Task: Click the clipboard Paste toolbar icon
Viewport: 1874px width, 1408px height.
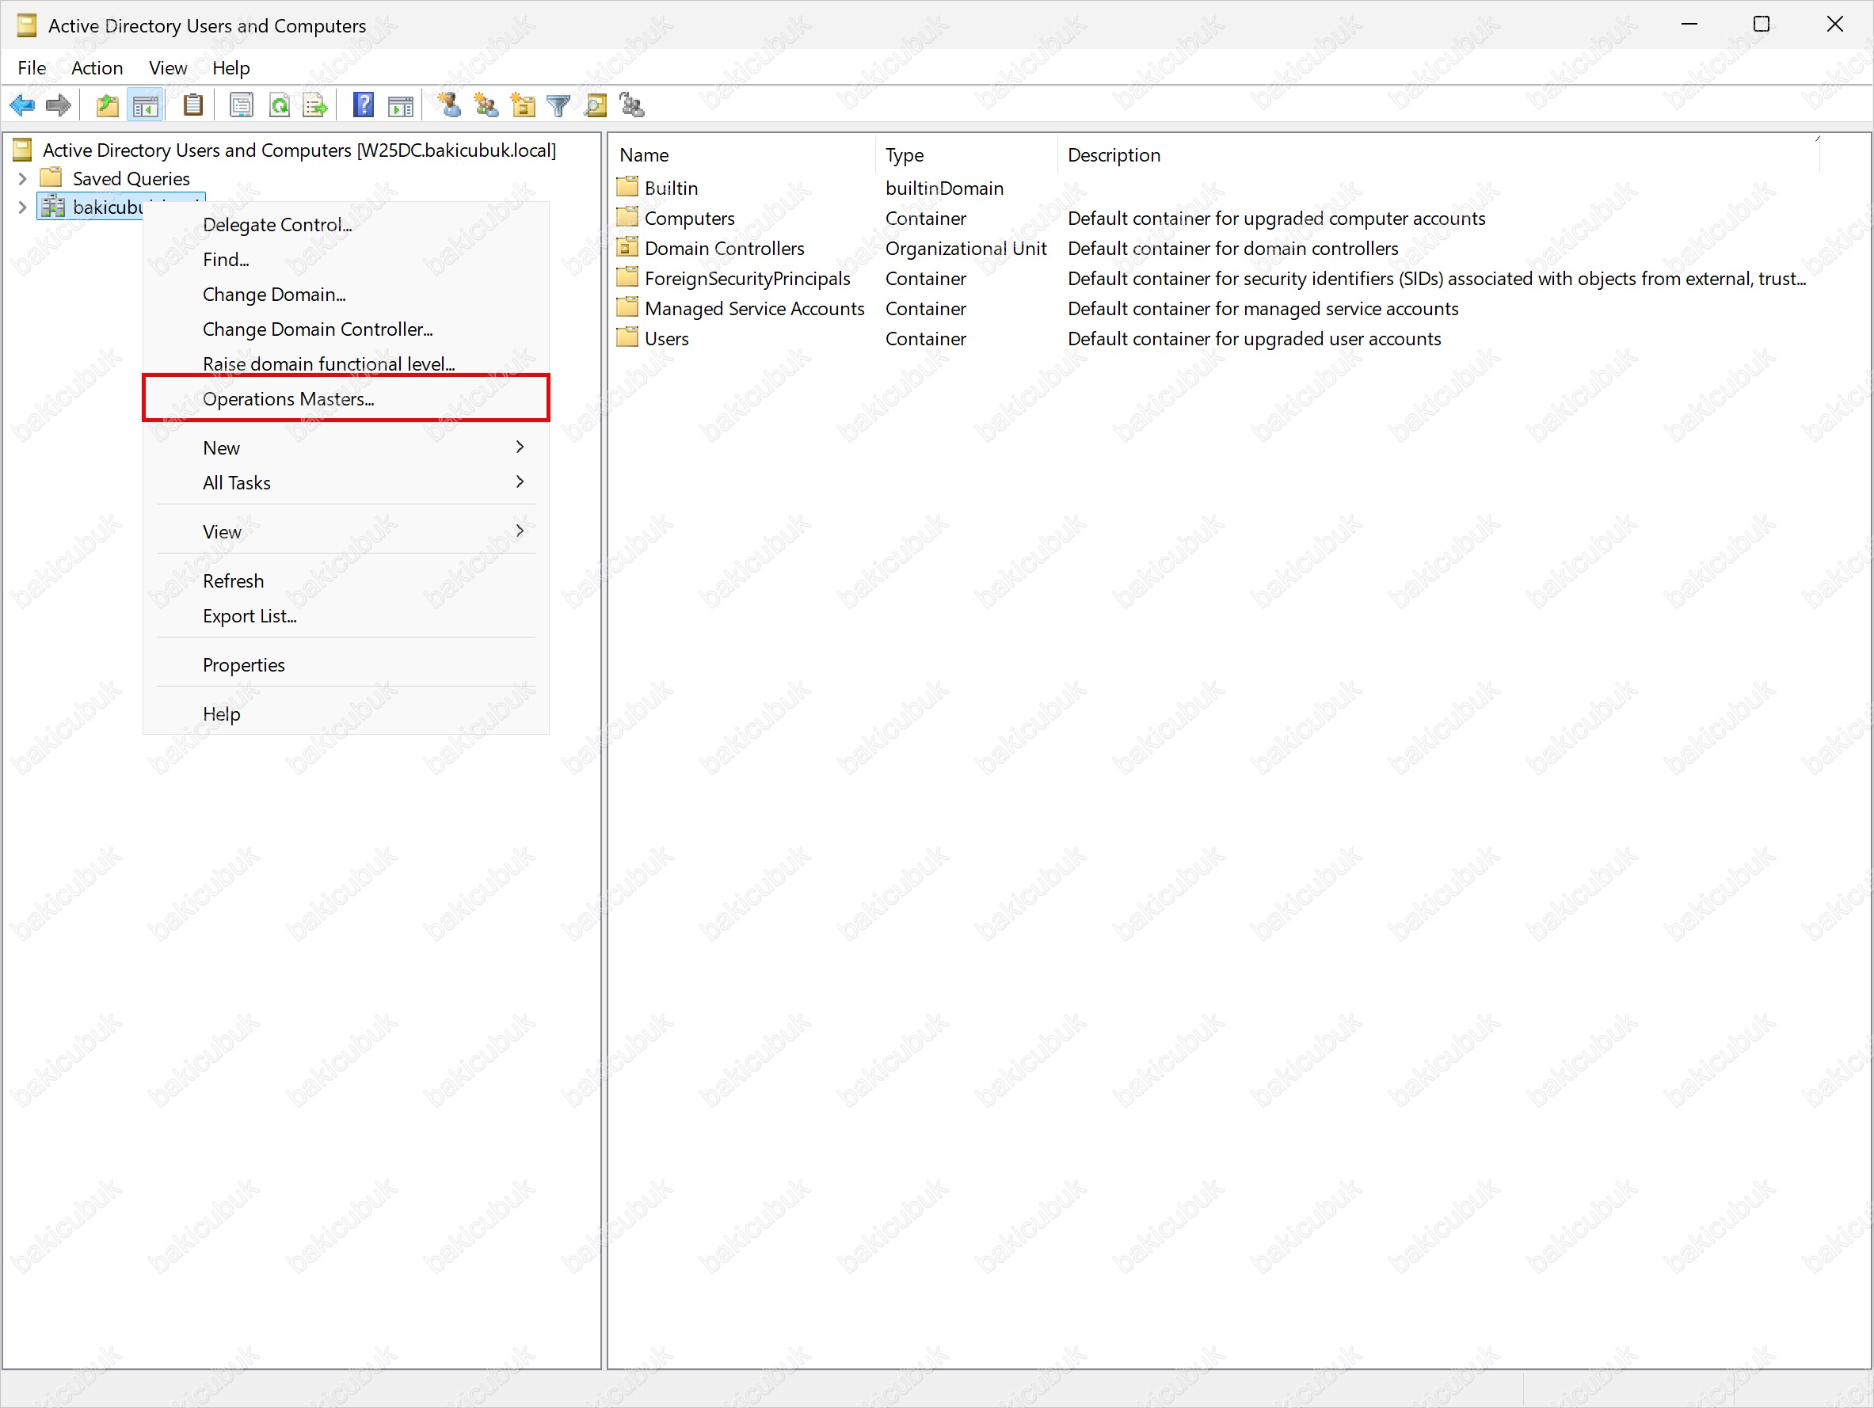Action: click(x=193, y=106)
